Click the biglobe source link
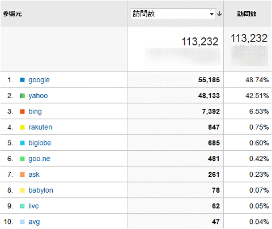 [x=40, y=143]
